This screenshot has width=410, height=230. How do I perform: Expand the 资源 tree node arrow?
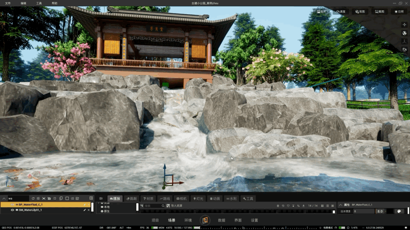99,203
